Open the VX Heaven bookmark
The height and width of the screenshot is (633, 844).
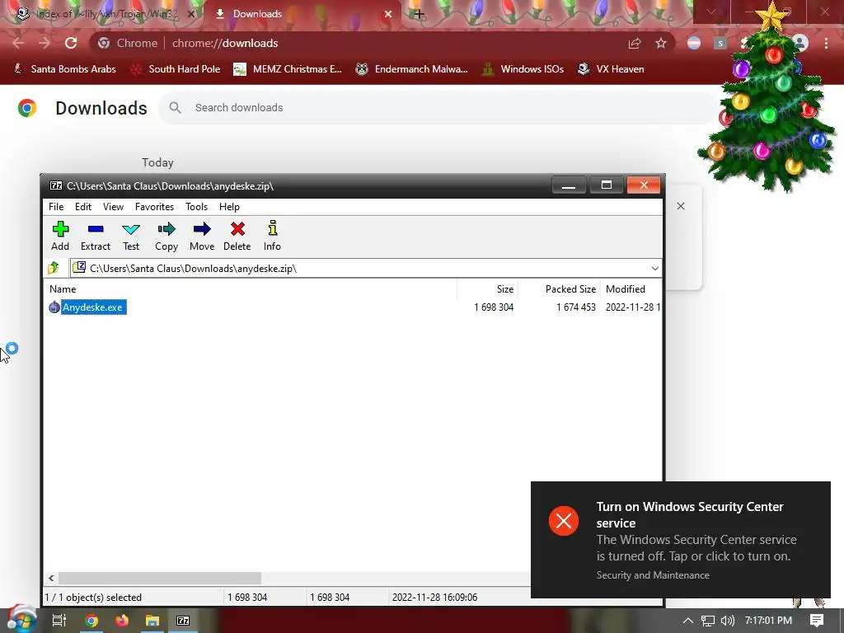[x=611, y=69]
